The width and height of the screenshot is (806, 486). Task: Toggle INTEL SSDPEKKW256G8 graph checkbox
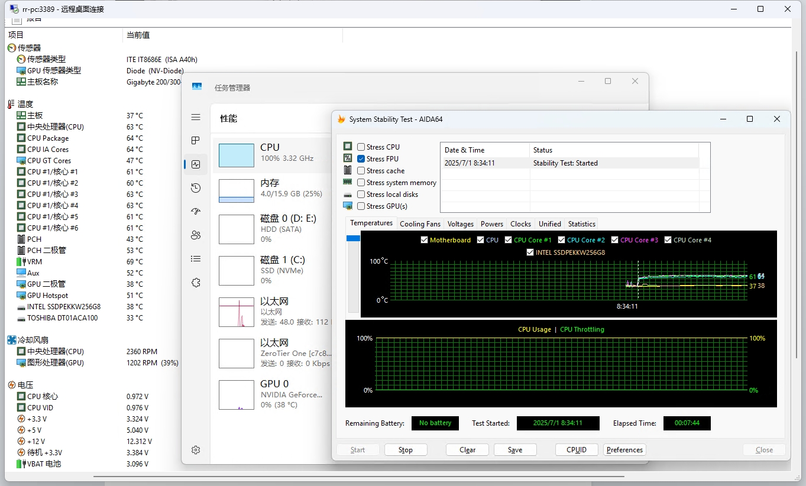530,252
